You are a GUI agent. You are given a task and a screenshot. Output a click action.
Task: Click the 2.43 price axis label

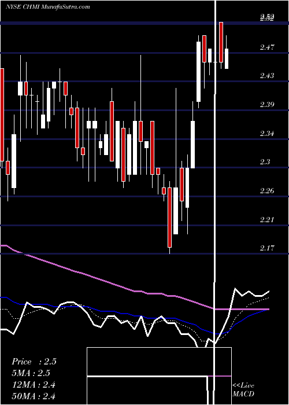coord(267,76)
